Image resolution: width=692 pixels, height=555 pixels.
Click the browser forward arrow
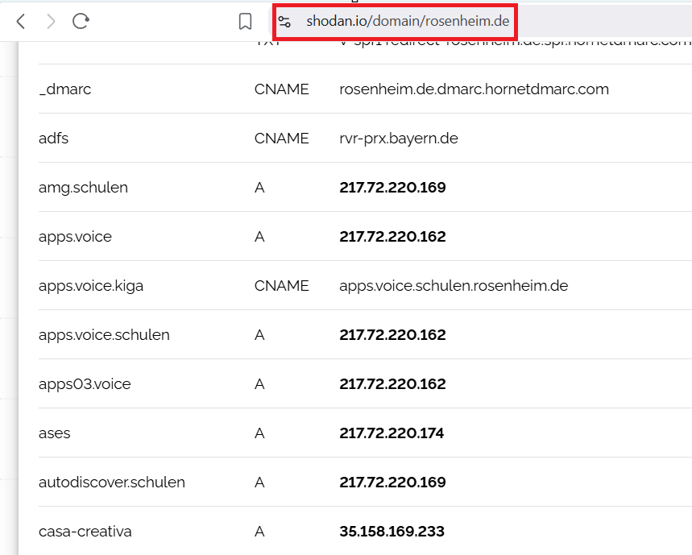pos(51,22)
